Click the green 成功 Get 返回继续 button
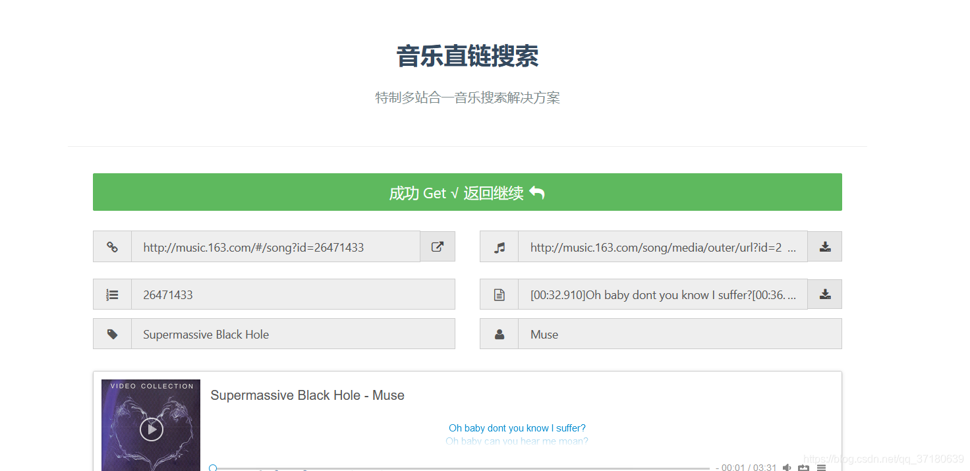970x471 pixels. (467, 192)
